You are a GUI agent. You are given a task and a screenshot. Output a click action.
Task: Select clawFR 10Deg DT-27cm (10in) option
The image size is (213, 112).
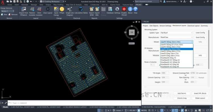tap(177, 45)
